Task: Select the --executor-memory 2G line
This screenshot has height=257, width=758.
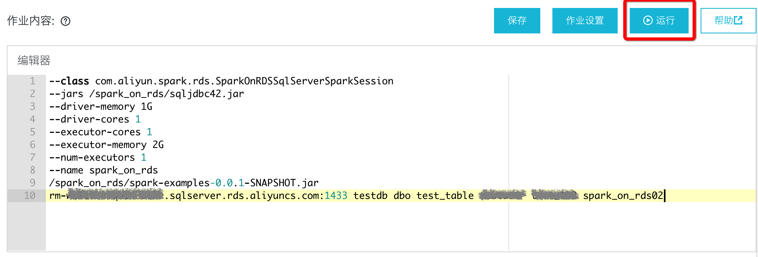Action: click(x=106, y=145)
